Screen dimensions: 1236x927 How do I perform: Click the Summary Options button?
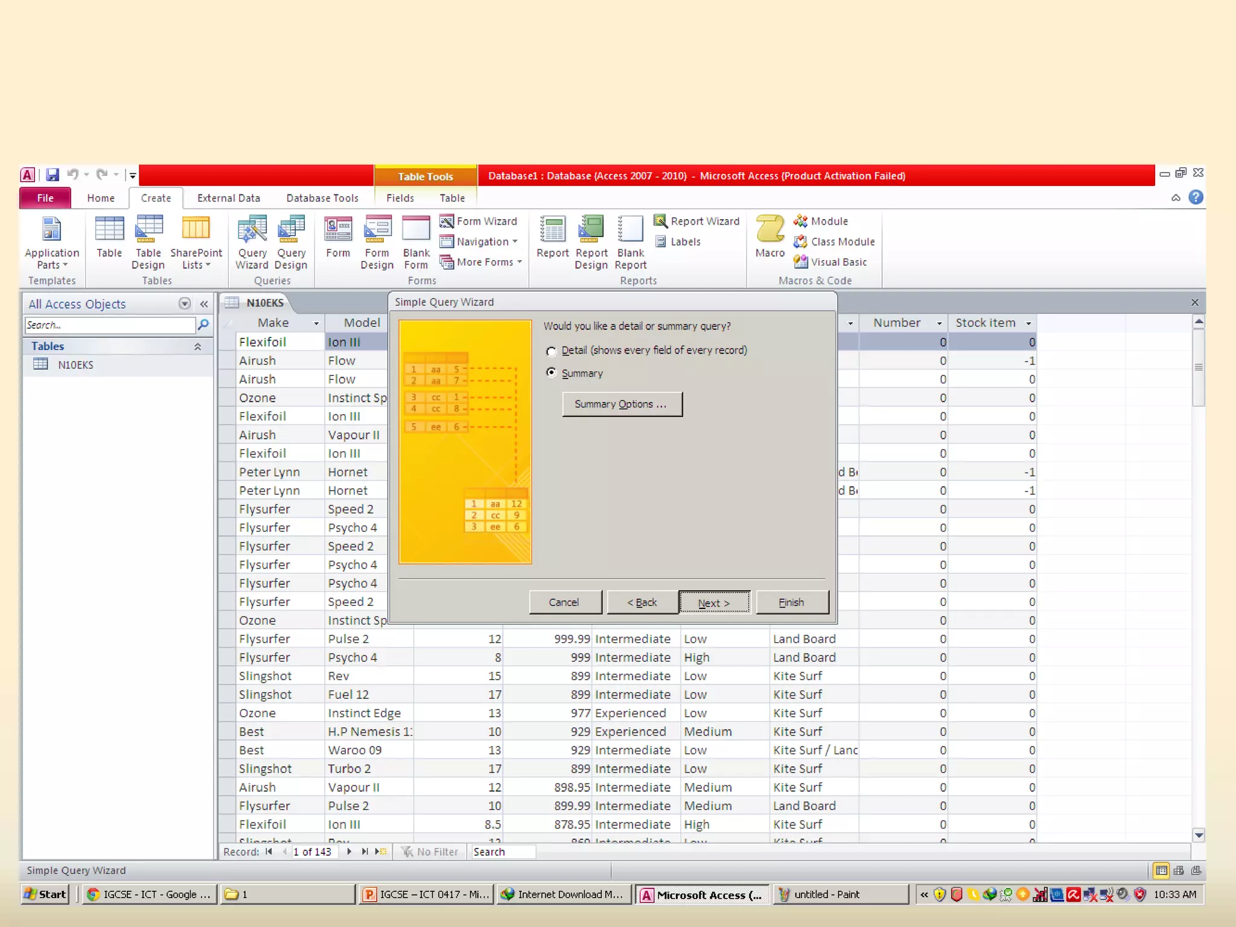622,404
